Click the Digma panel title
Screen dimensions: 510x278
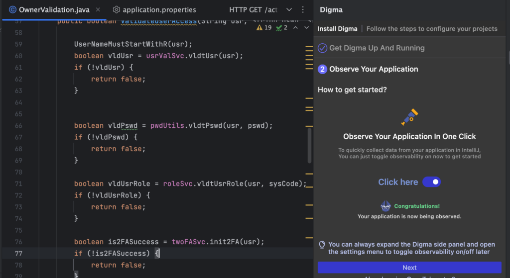[x=331, y=10]
